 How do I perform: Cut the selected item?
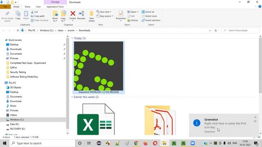pyautogui.click(x=34, y=12)
